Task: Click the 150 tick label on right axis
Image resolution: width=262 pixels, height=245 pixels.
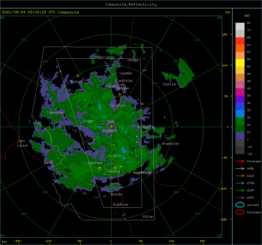Action: (x=225, y=34)
